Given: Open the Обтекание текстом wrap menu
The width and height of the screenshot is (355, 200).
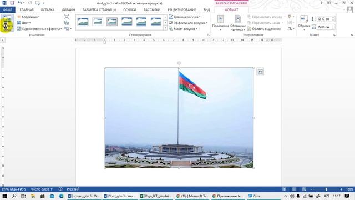Looking at the screenshot, I should [x=238, y=23].
